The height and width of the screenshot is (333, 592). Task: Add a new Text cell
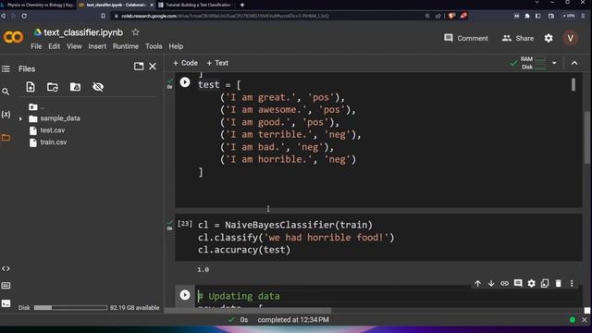point(217,63)
